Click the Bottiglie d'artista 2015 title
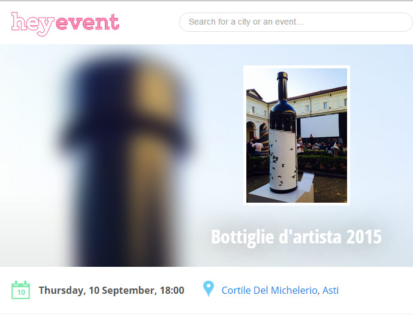Screen dimensions: 413x316 296,237
